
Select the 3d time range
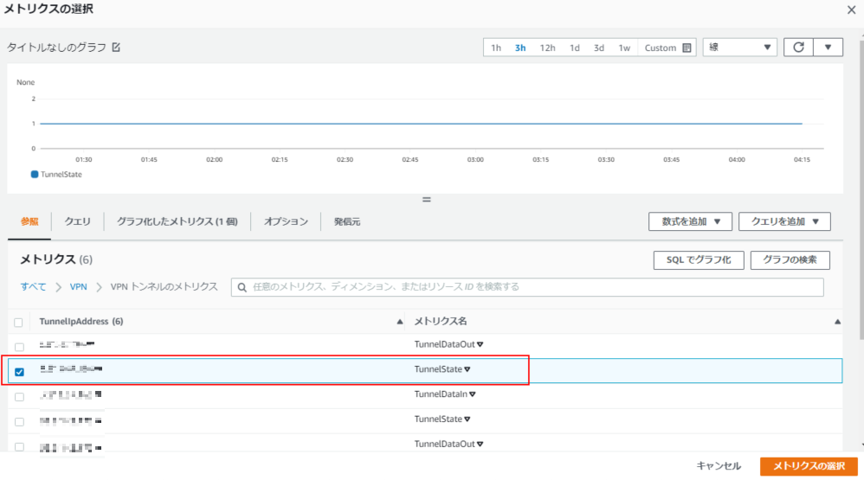(x=598, y=48)
